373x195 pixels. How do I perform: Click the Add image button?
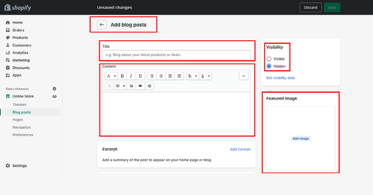coord(301,138)
